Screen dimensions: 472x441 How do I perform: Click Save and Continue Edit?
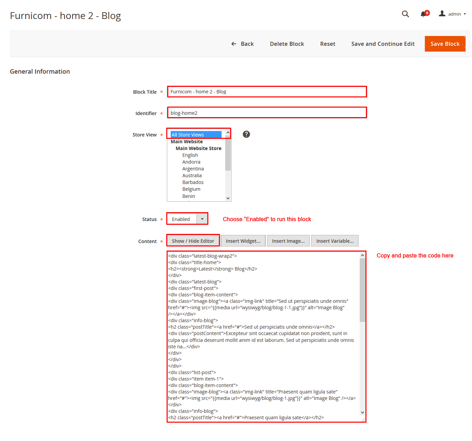coord(383,44)
